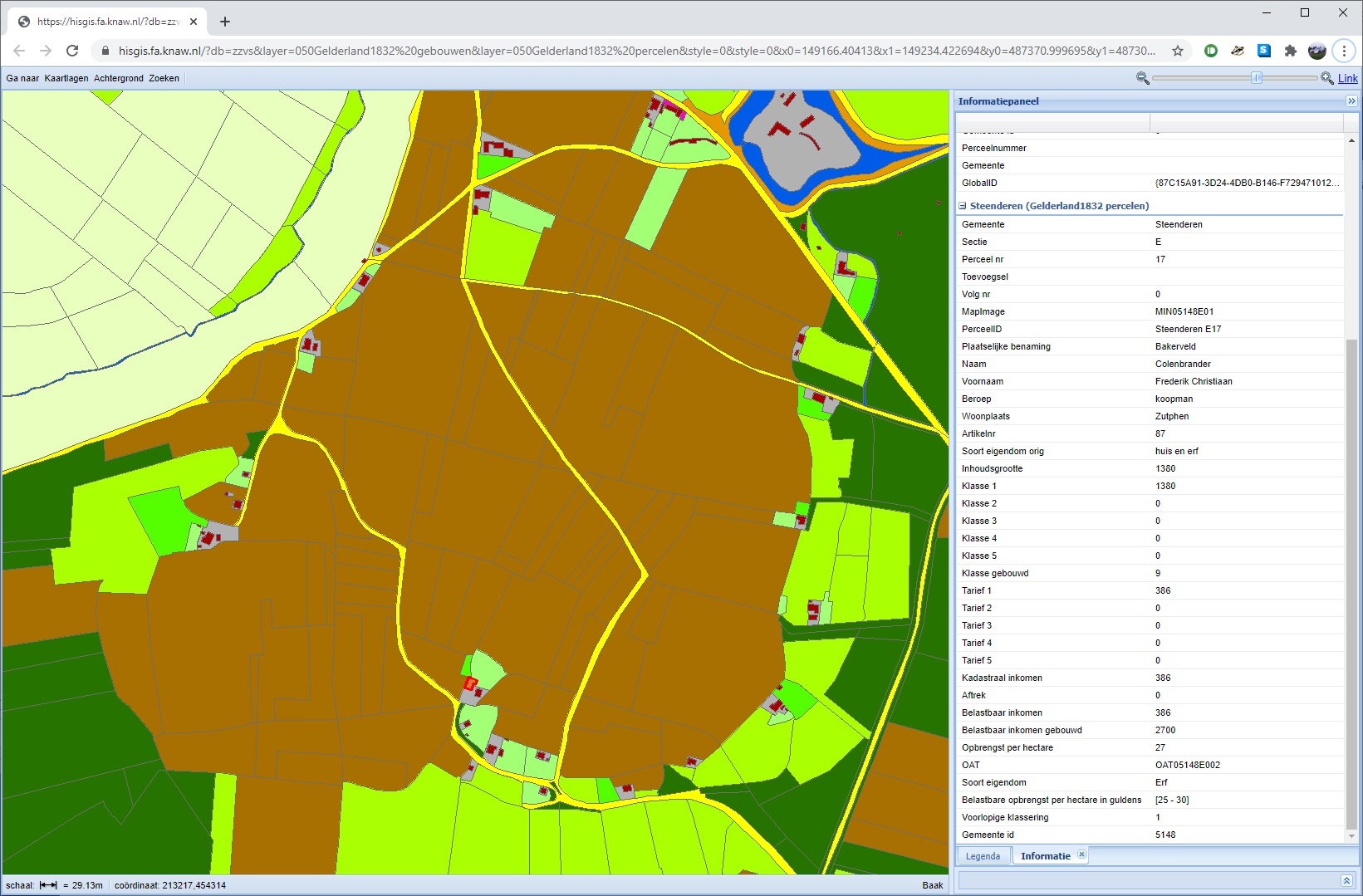Open the Achtergrond menu
Image resolution: width=1363 pixels, height=896 pixels.
tap(119, 78)
